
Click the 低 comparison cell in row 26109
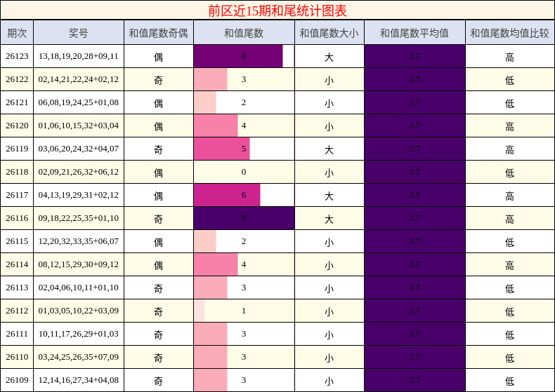510,380
